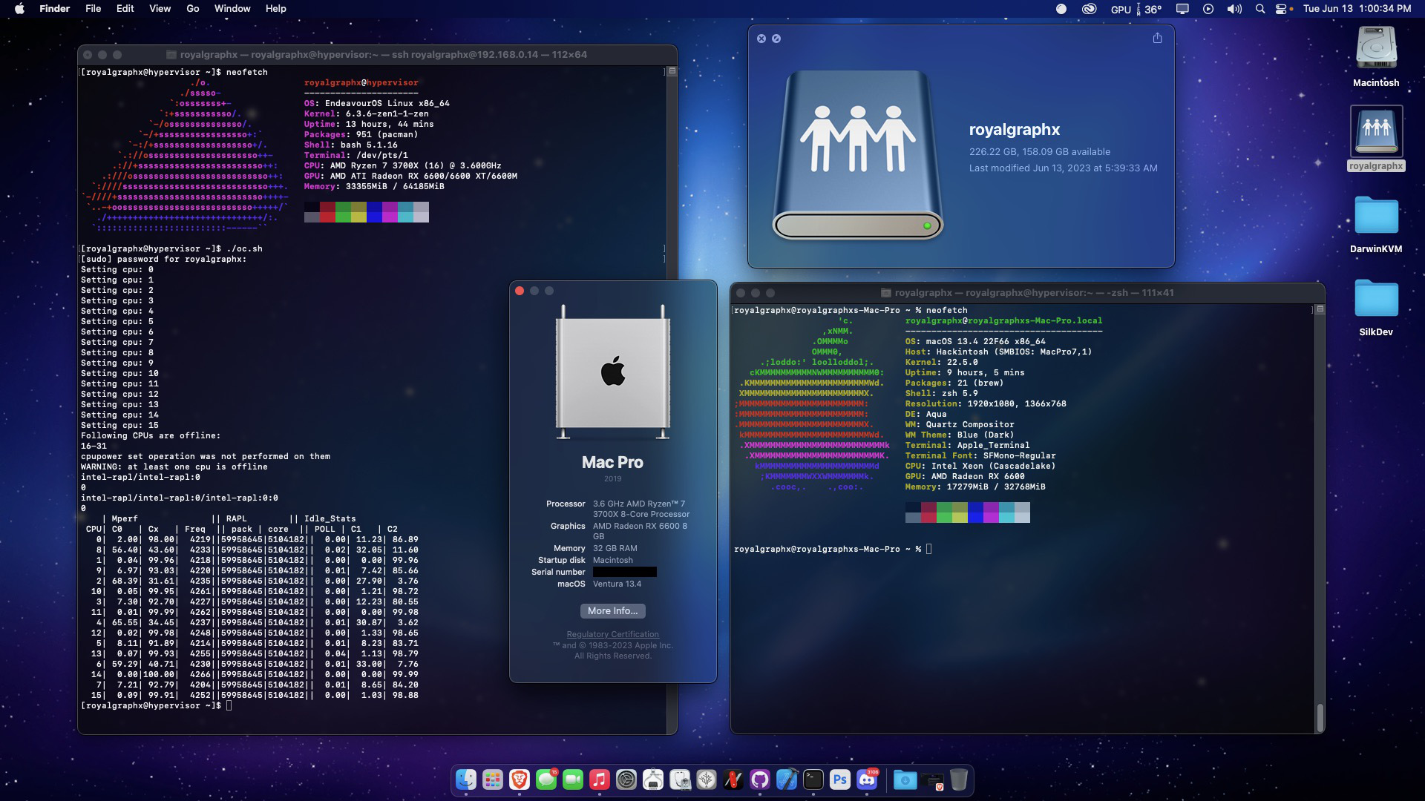Open Control Center
The width and height of the screenshot is (1425, 801).
click(x=1282, y=9)
